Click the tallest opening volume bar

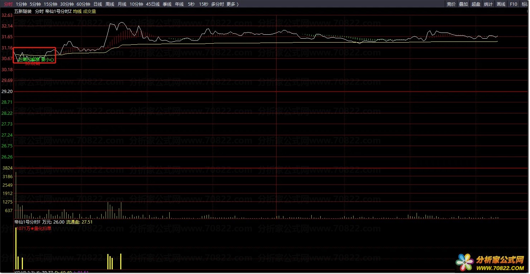click(x=16, y=195)
